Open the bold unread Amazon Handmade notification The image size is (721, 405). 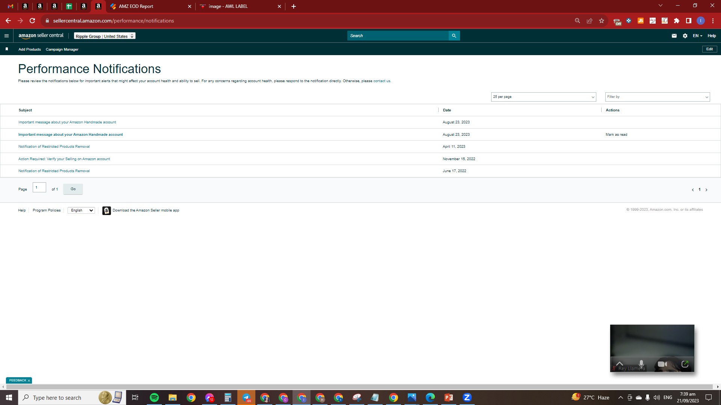71,135
